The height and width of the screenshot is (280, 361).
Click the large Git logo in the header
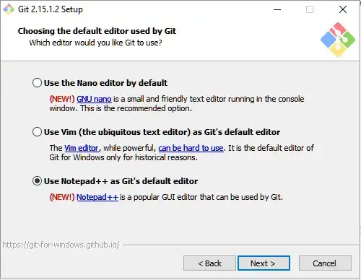click(338, 40)
